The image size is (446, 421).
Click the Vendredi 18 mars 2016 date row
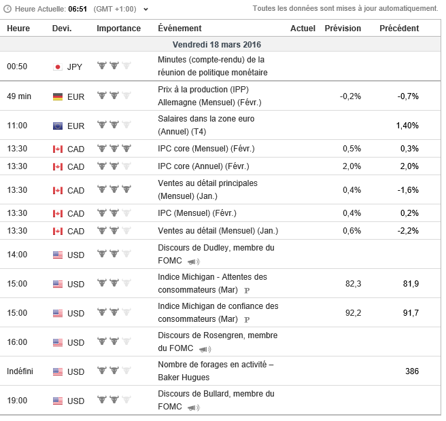point(217,45)
